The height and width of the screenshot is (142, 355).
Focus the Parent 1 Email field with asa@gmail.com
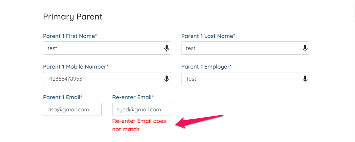[x=72, y=109]
